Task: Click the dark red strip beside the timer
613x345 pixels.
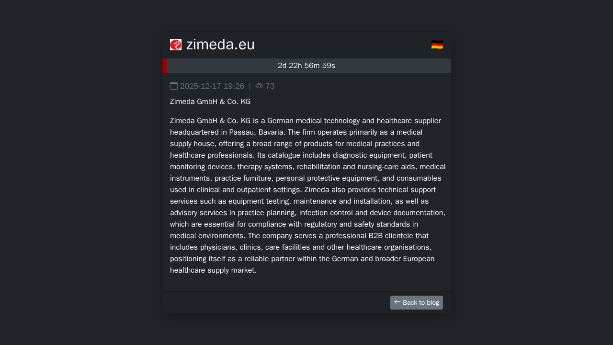Action: coord(164,66)
